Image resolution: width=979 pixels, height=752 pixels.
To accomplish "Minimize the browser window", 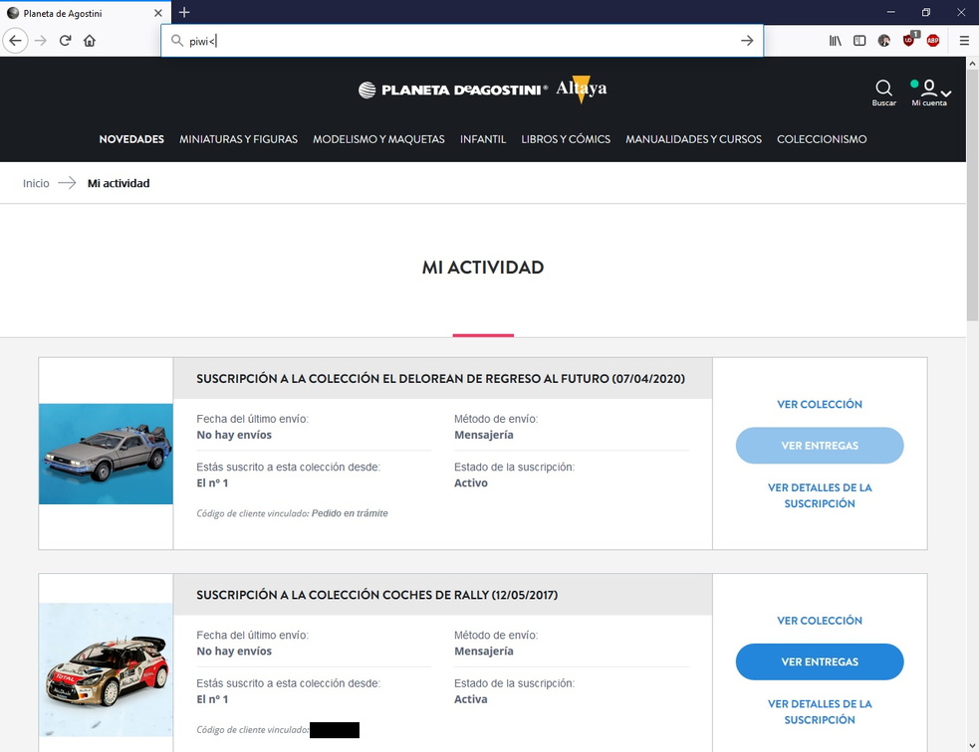I will pos(891,13).
